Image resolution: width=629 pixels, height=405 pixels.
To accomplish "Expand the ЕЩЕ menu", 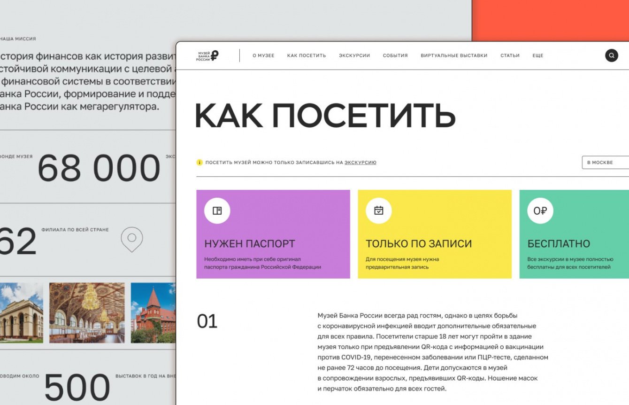I will click(x=538, y=55).
